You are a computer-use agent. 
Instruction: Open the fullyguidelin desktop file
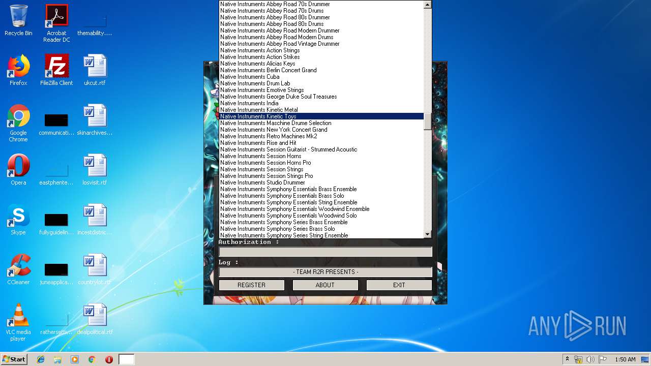point(56,223)
